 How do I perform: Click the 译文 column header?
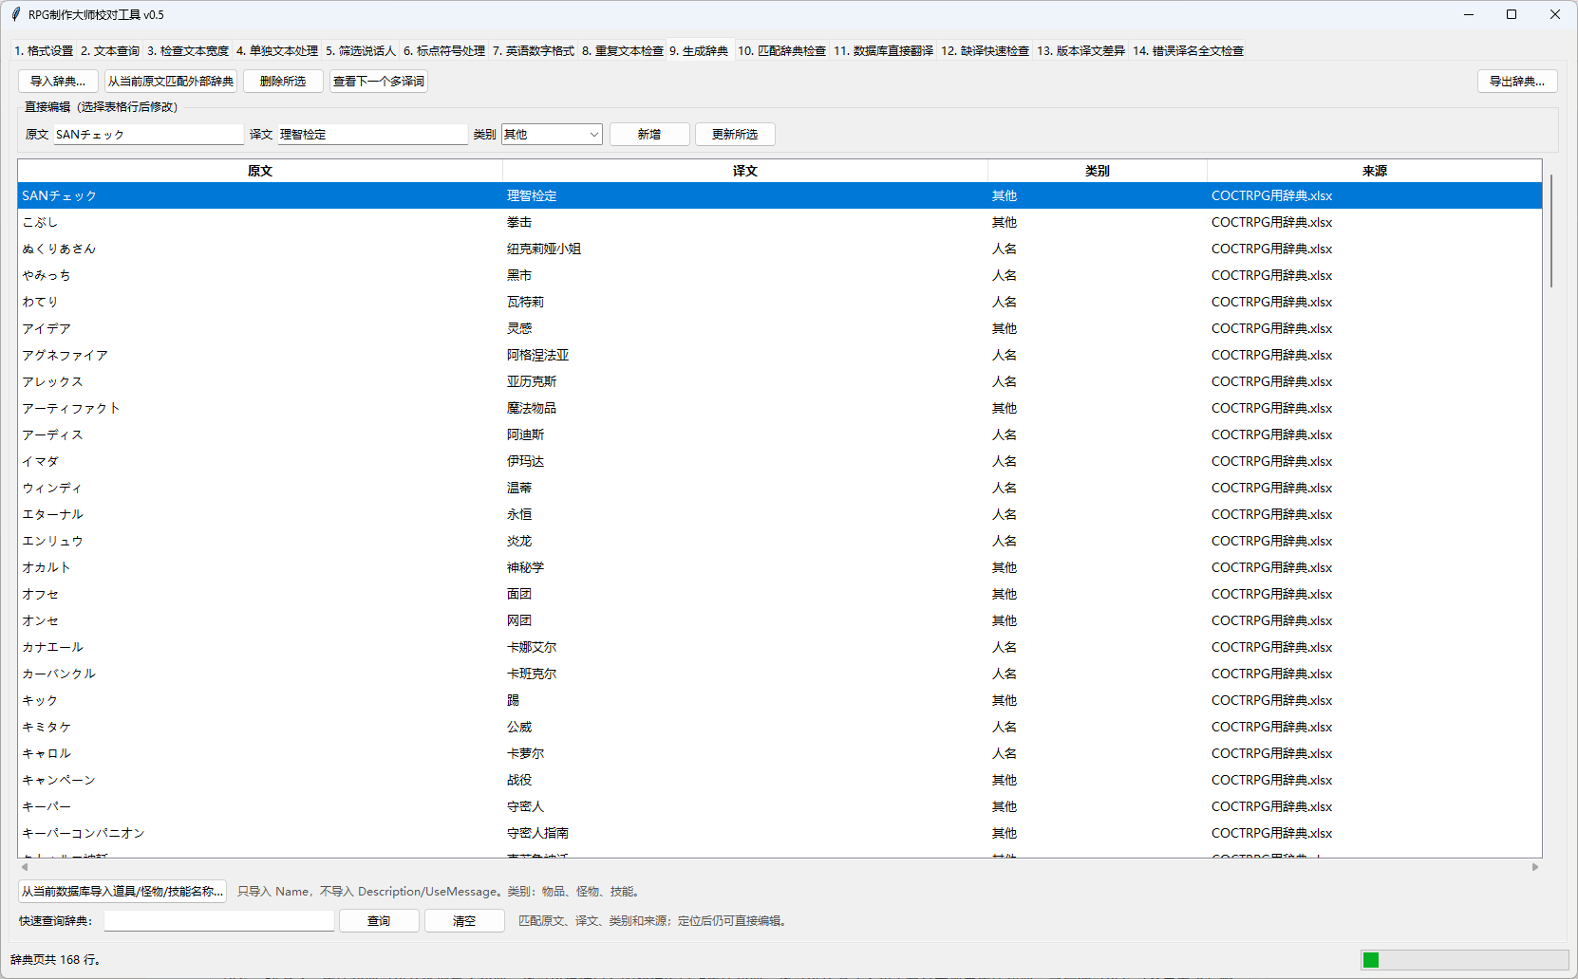click(745, 171)
